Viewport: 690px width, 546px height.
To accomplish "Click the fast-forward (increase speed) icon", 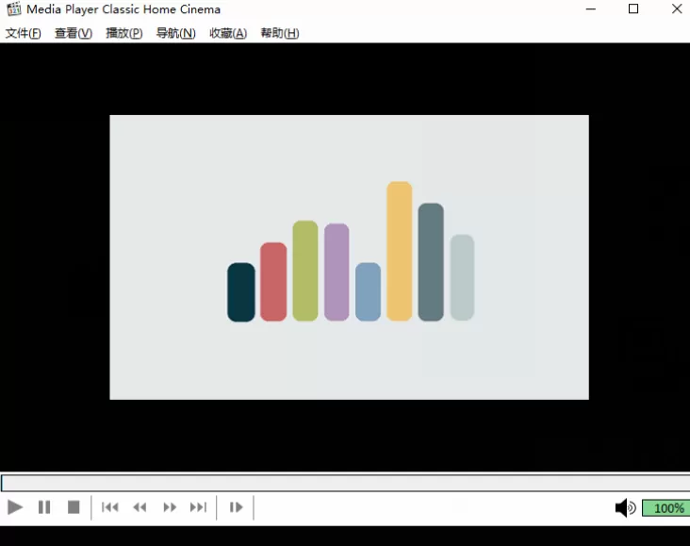I will tap(170, 507).
